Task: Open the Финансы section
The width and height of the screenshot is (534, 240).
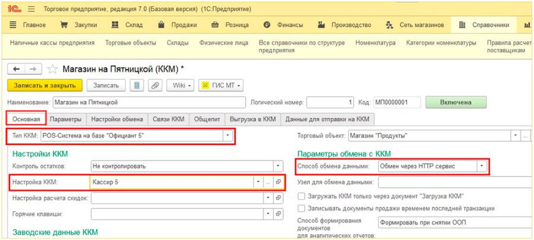Action: (284, 25)
